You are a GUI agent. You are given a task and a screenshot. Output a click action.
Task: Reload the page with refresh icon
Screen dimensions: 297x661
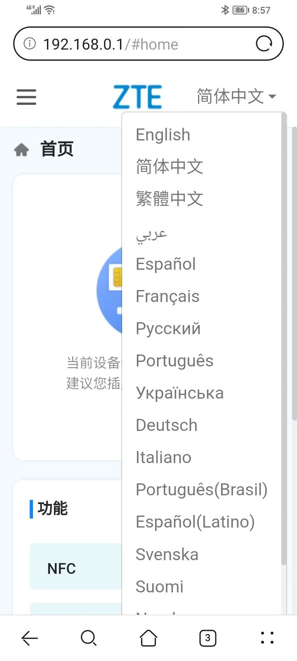tap(264, 43)
